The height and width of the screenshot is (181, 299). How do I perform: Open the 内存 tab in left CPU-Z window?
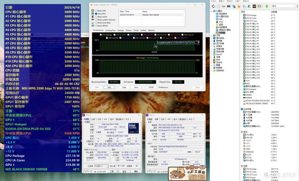point(99,119)
